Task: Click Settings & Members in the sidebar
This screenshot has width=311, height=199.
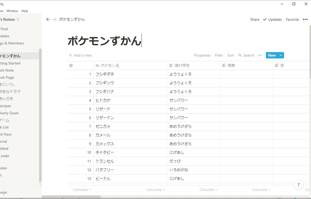Action: pyautogui.click(x=19, y=43)
